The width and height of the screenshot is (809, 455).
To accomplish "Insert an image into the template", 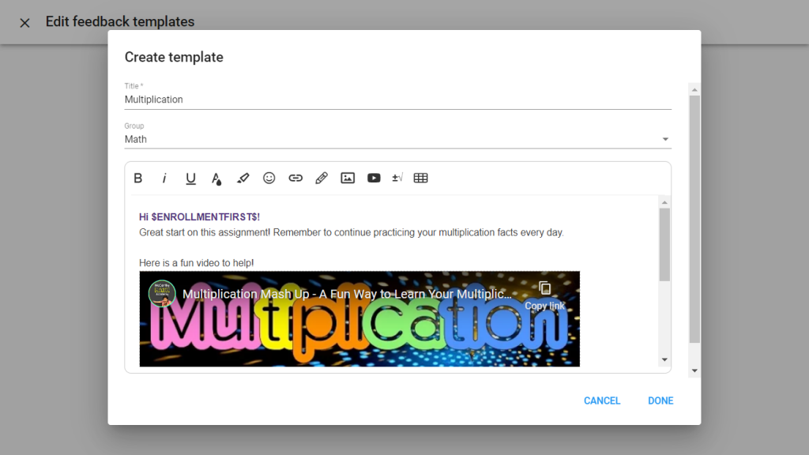I will tap(348, 179).
